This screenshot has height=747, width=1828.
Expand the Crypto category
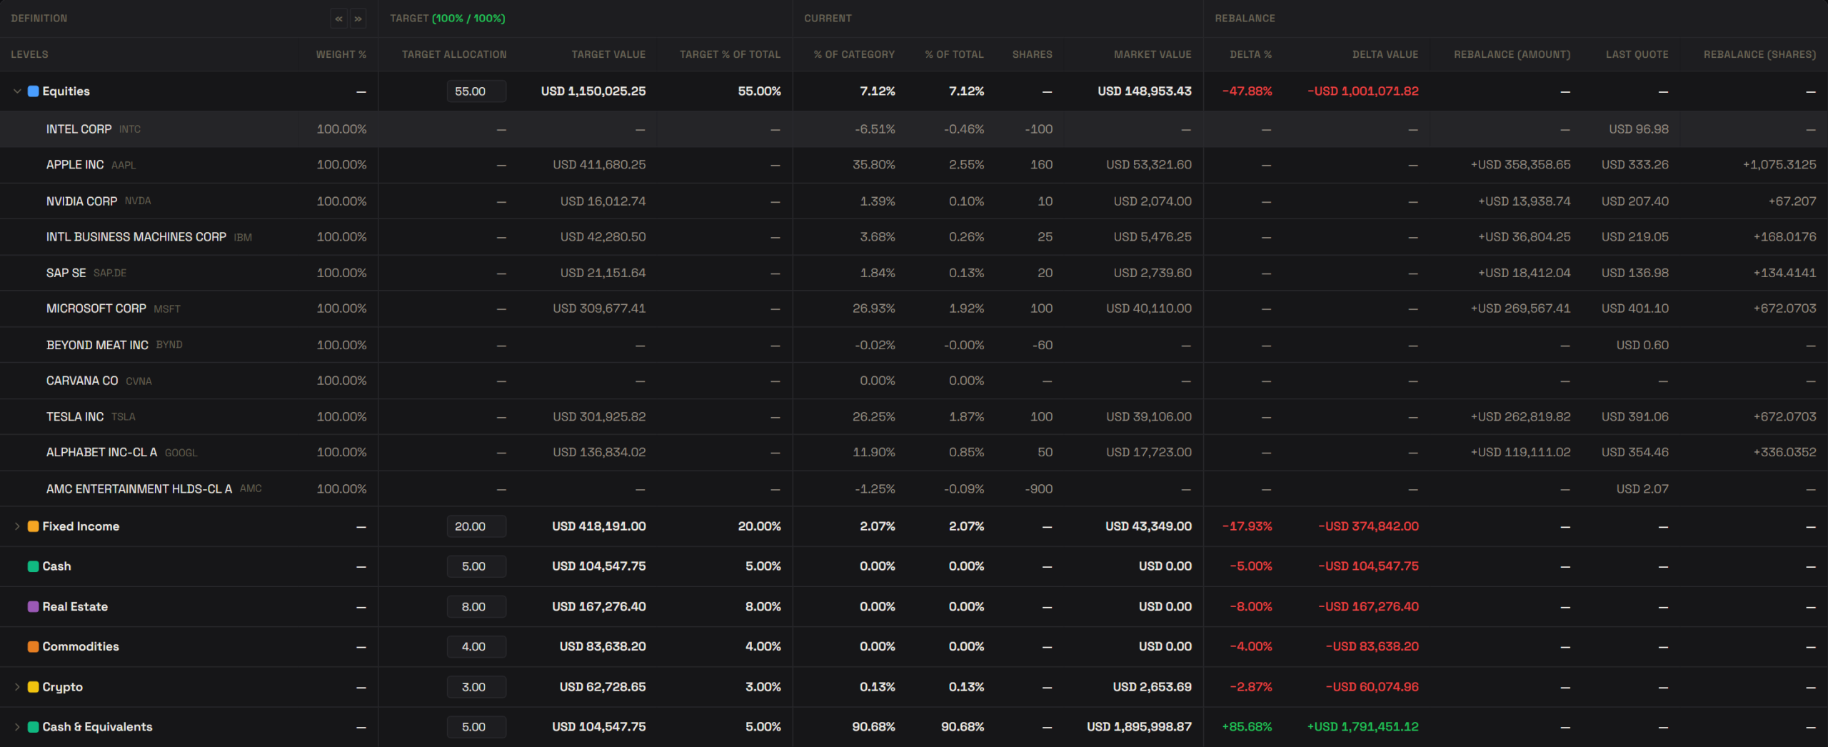click(17, 687)
